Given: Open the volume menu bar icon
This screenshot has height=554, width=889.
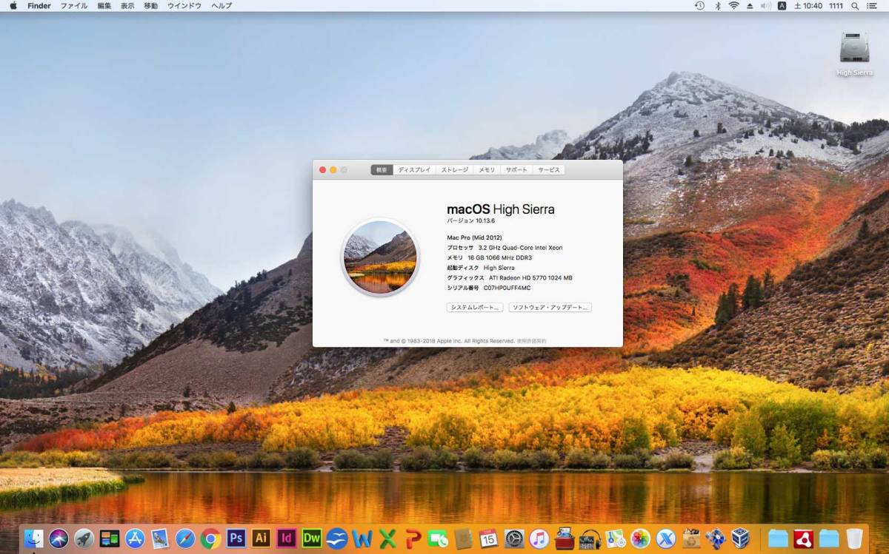Looking at the screenshot, I should pos(766,5).
